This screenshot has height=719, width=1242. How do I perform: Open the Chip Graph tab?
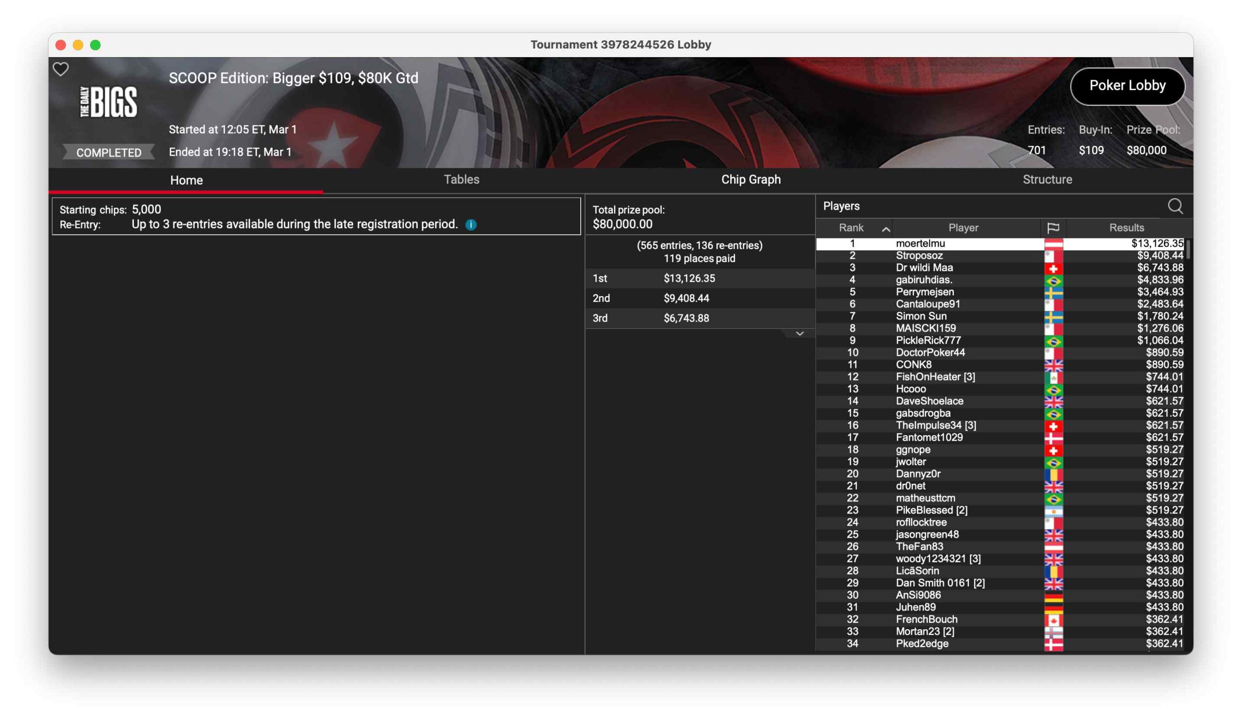click(x=751, y=179)
